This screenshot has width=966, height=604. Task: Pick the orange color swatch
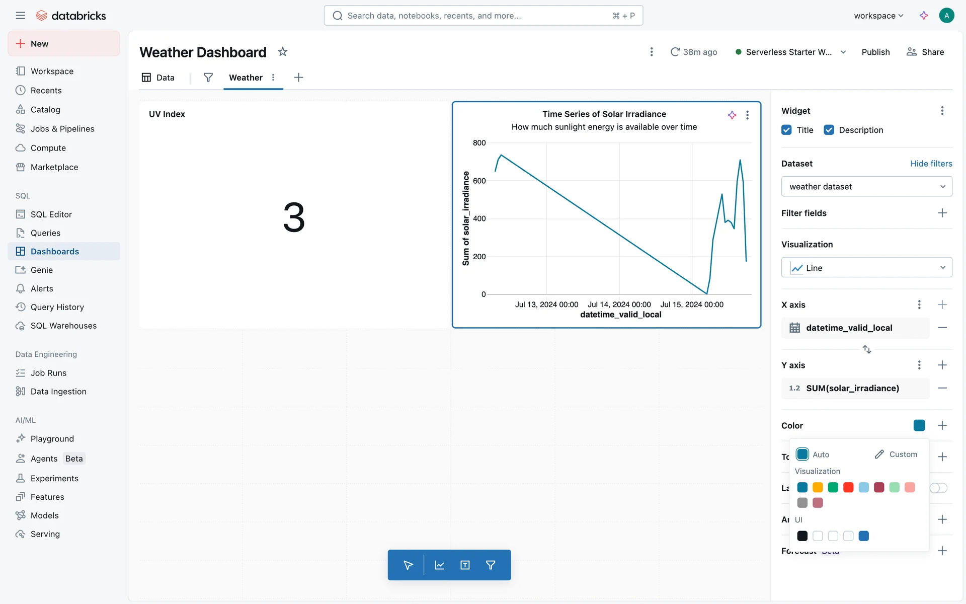818,487
